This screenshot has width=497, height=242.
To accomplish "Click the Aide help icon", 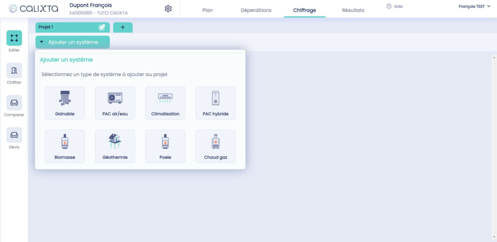I will pos(389,6).
